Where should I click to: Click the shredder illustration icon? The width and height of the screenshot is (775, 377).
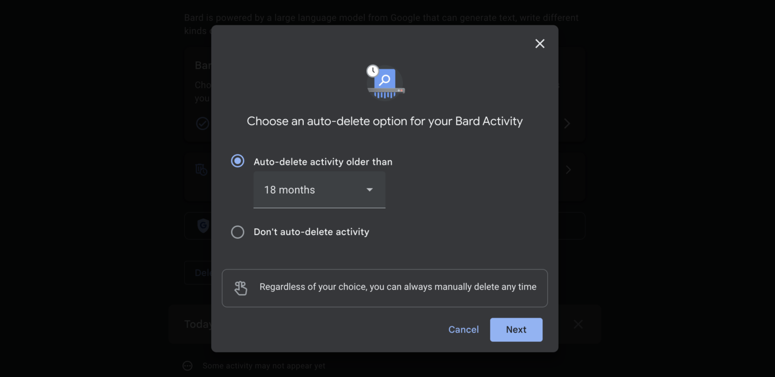coord(385,82)
